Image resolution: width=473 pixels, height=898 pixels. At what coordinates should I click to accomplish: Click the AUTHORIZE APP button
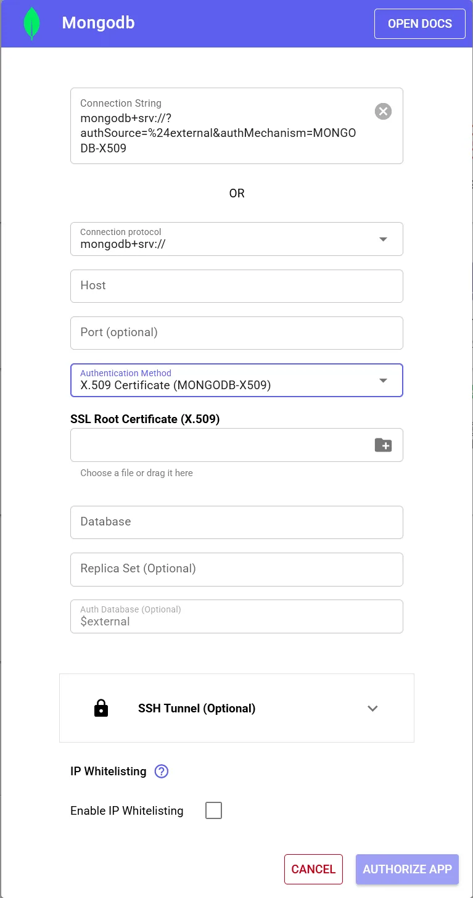point(407,869)
